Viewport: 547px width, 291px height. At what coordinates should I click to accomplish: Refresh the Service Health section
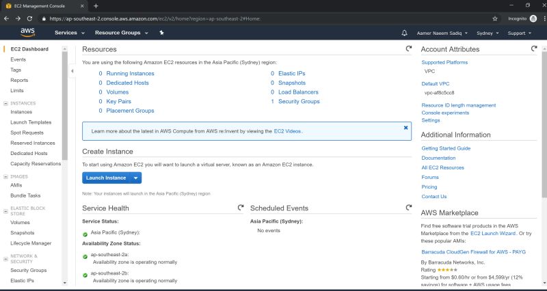click(x=241, y=208)
